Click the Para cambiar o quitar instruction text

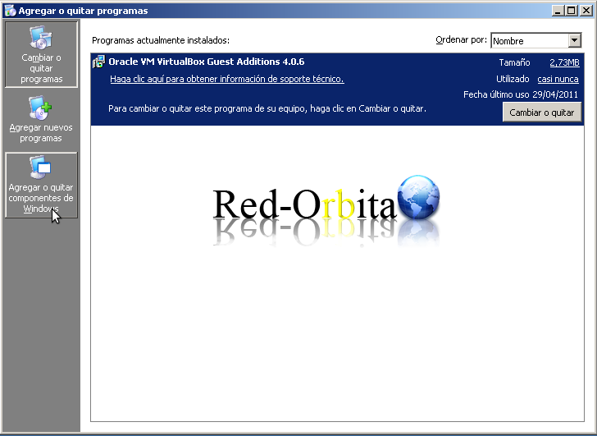(267, 108)
